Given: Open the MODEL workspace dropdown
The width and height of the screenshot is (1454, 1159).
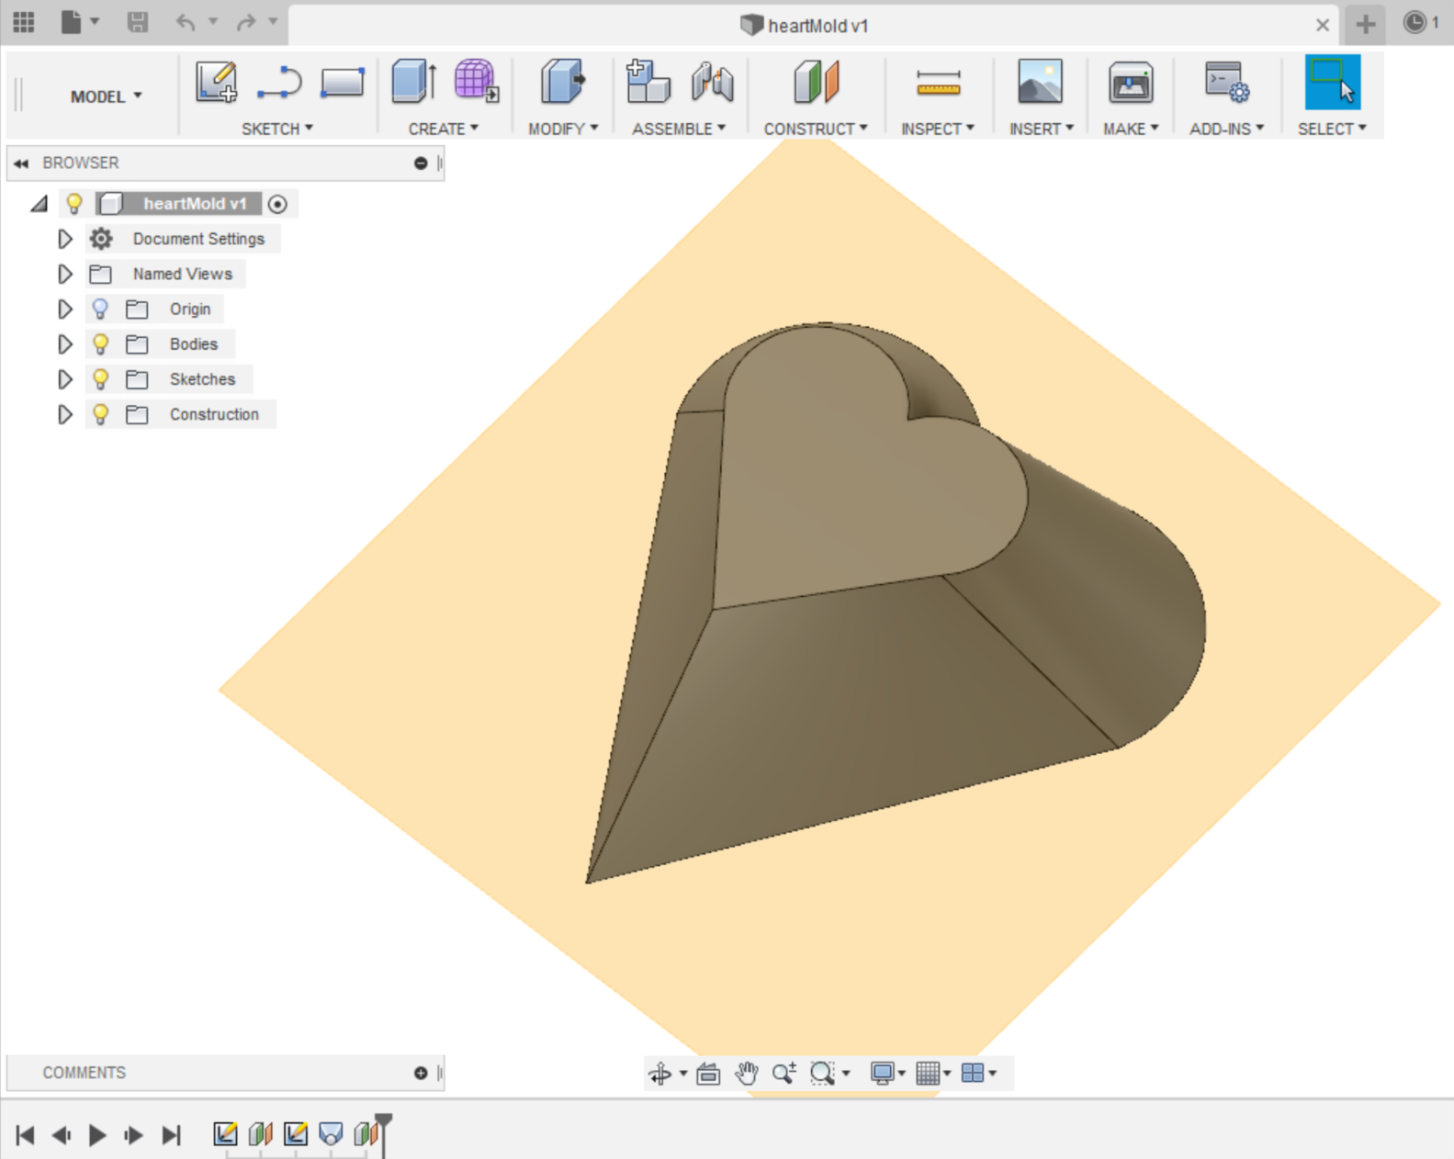Looking at the screenshot, I should pos(106,96).
